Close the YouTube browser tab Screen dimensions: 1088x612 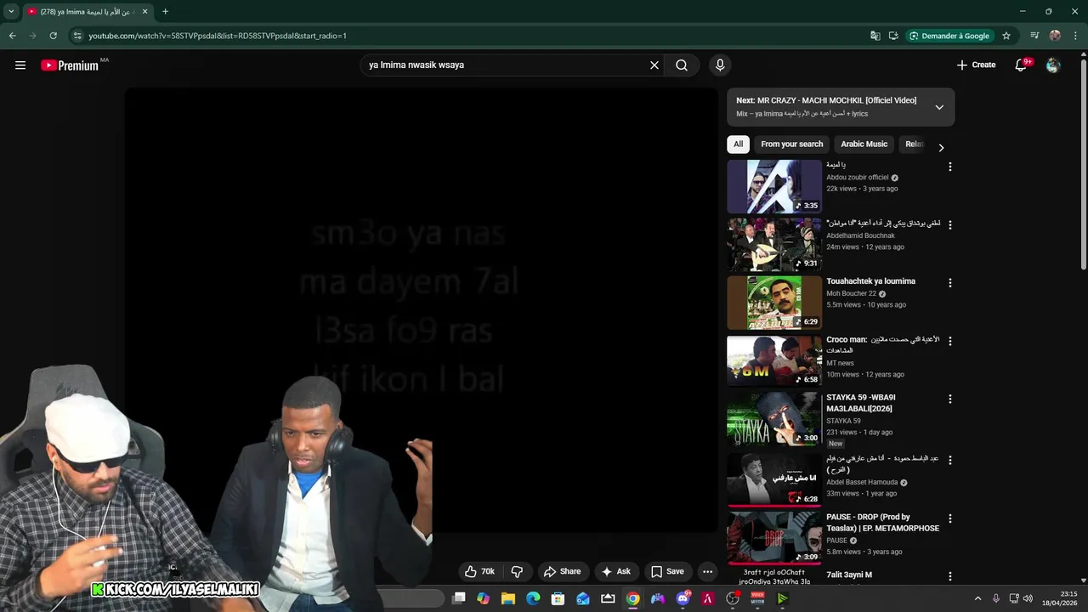(144, 12)
